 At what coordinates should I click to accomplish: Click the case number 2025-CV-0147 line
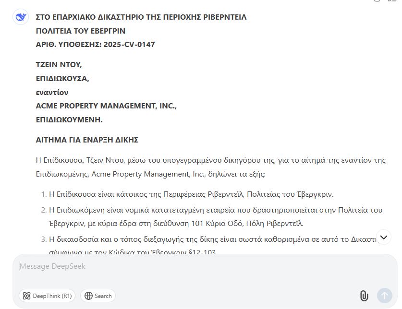click(x=95, y=45)
